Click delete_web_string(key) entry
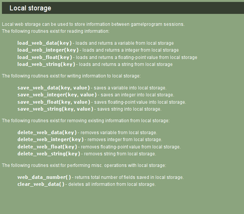Image resolution: width=244 pixels, height=214 pixels. [x=49, y=154]
